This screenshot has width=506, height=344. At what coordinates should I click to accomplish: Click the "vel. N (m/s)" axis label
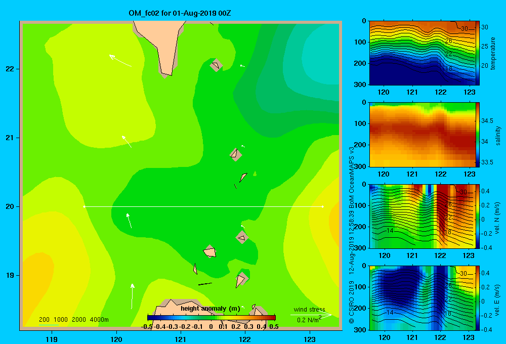tap(497, 218)
